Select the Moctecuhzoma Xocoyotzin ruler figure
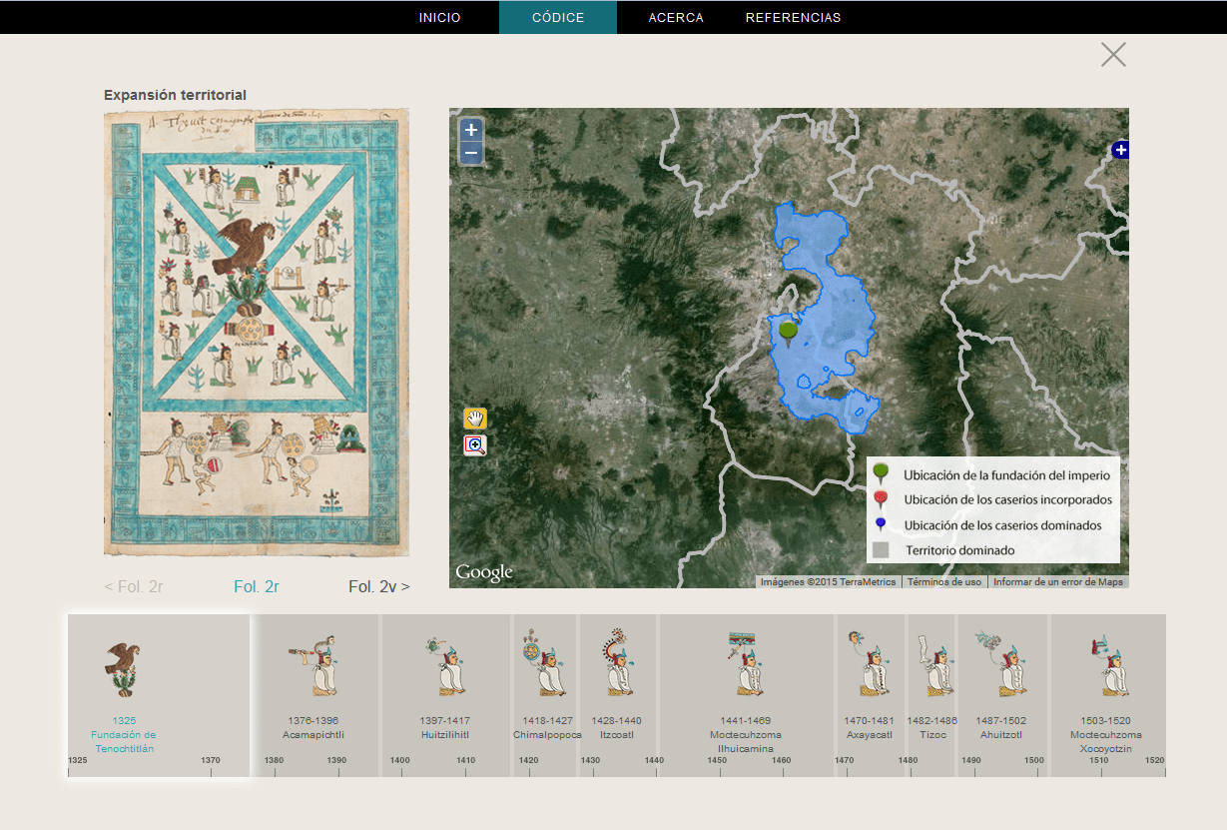 1110,666
